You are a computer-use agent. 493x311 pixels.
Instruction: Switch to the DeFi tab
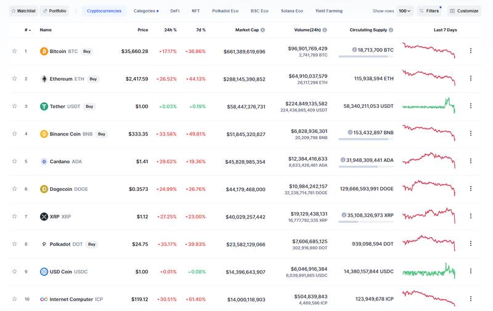(x=175, y=10)
